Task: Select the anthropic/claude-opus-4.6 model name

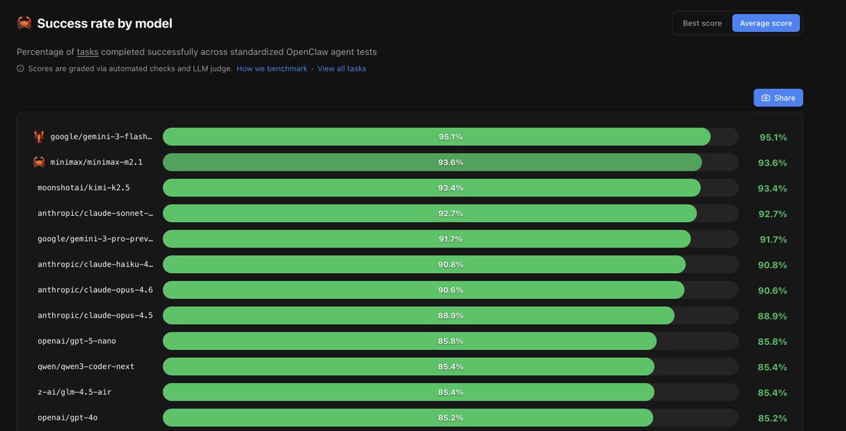Action: coord(95,290)
